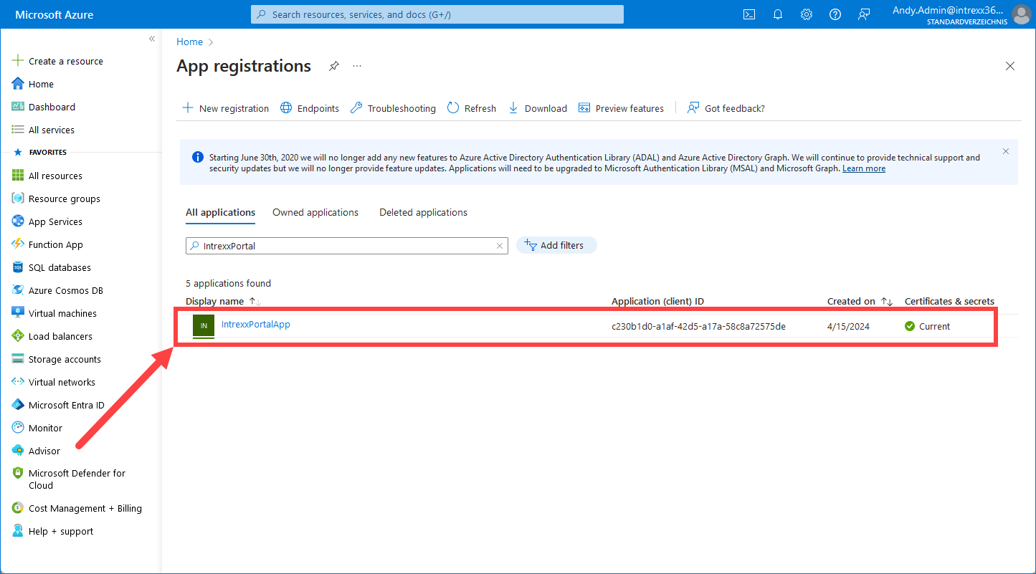The height and width of the screenshot is (574, 1036).
Task: Open Cloud Shell from the top bar
Action: coord(749,14)
